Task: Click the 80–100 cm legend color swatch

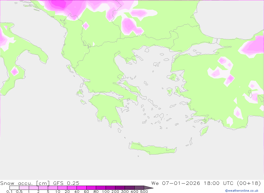Action: pos(101,188)
